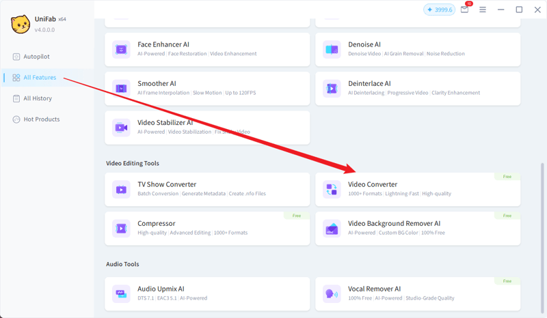Click the Audio Upmix AI icon

121,293
